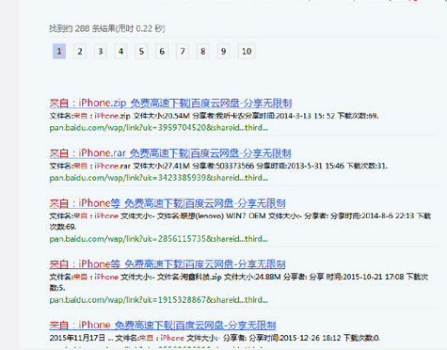Click the description mentioning lenovo WIN7 OEM

[x=240, y=221]
